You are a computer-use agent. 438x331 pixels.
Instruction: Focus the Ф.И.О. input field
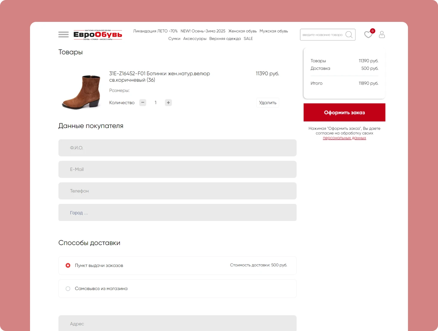pos(177,148)
